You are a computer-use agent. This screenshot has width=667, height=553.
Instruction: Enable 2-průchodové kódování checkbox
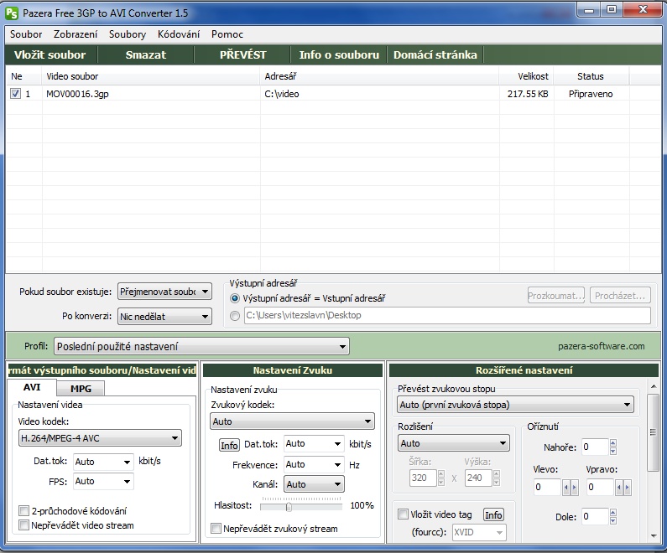23,510
